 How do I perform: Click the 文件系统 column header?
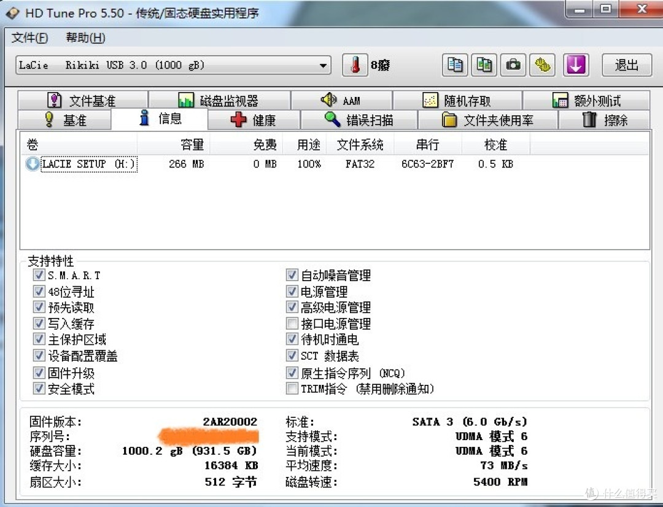pyautogui.click(x=360, y=145)
